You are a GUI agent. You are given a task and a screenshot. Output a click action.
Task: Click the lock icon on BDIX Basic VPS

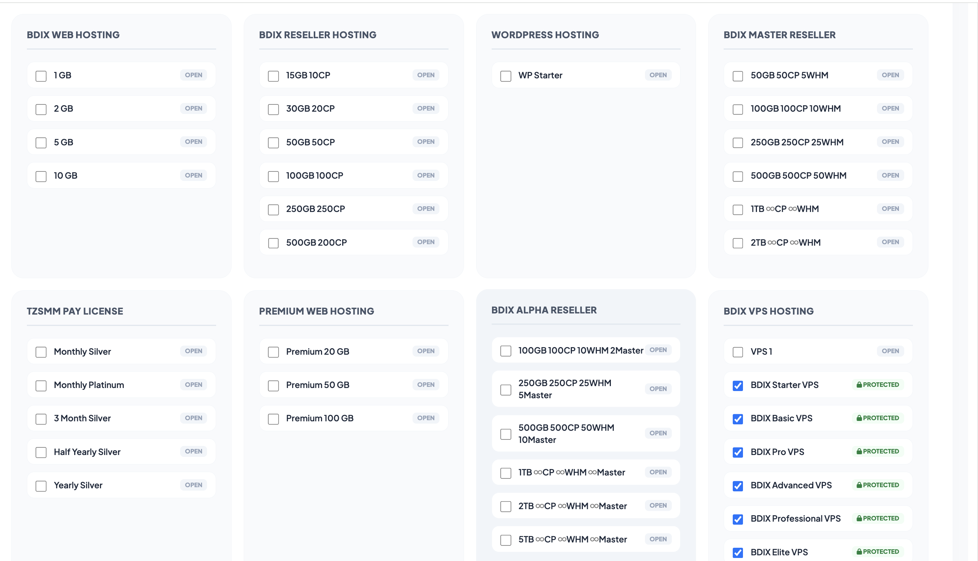(859, 418)
